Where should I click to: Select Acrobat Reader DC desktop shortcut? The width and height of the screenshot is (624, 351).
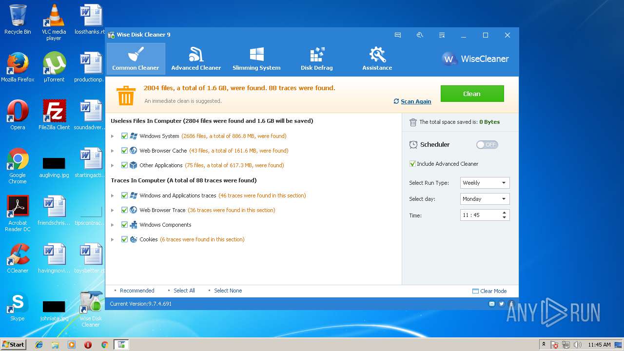[x=18, y=214]
